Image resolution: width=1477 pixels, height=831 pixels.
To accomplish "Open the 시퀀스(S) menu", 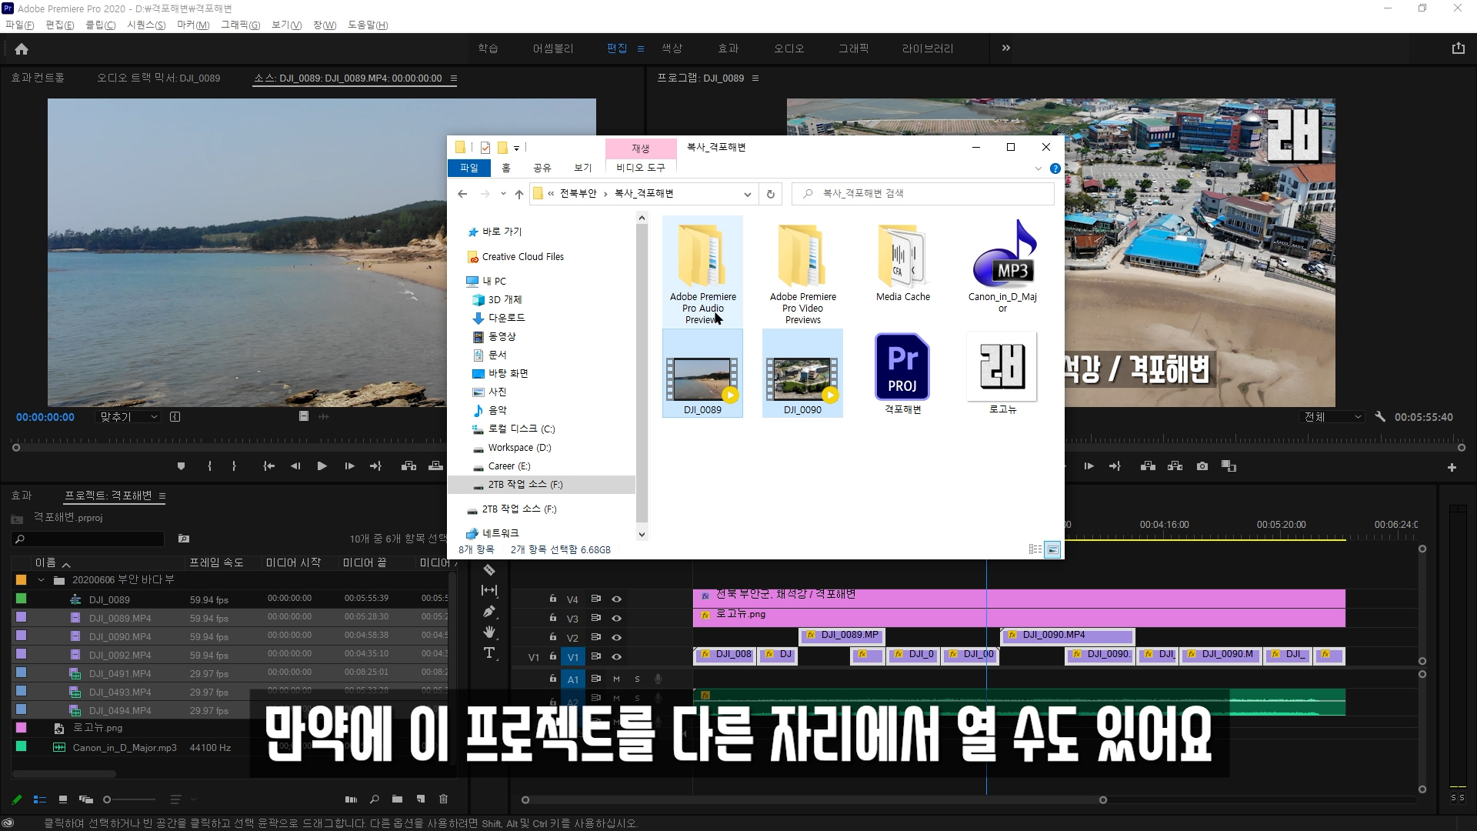I will [146, 25].
